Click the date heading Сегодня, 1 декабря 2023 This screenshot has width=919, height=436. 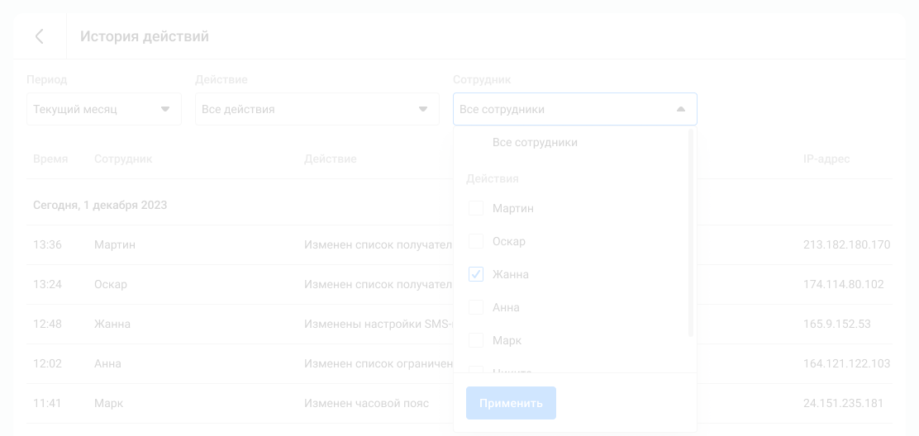[x=100, y=206]
